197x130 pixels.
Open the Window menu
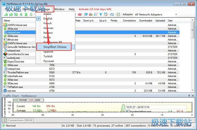point(59,9)
